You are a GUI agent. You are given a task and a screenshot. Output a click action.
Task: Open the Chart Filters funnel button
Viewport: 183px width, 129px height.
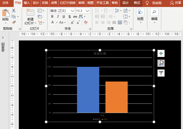tap(161, 73)
